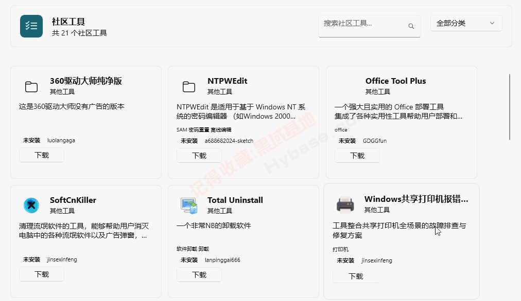Download NTPWEdit

click(199, 156)
